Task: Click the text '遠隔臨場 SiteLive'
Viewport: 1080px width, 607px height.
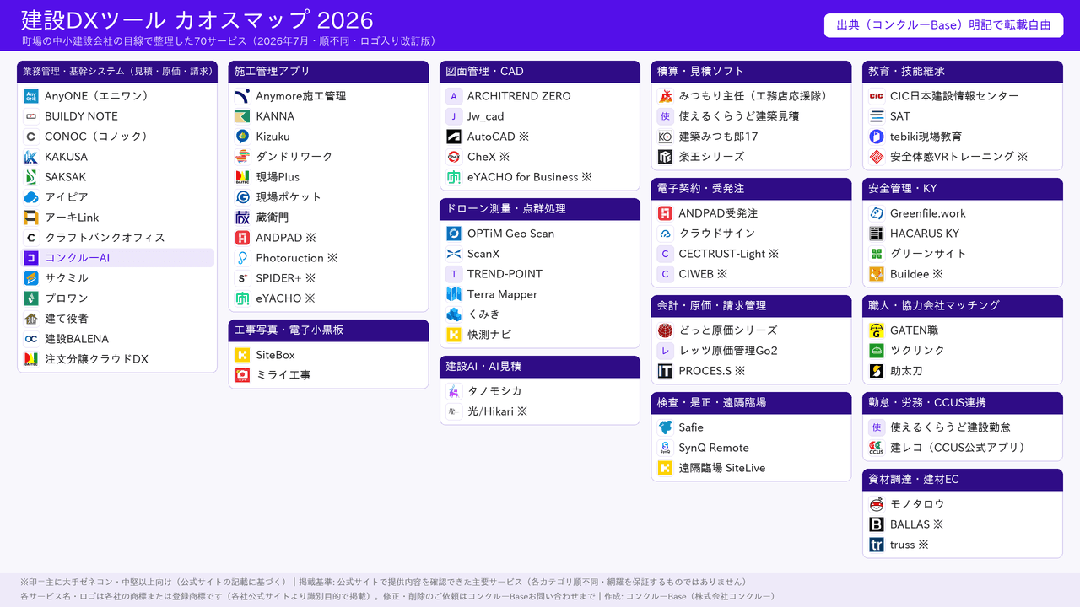Action: tap(722, 468)
